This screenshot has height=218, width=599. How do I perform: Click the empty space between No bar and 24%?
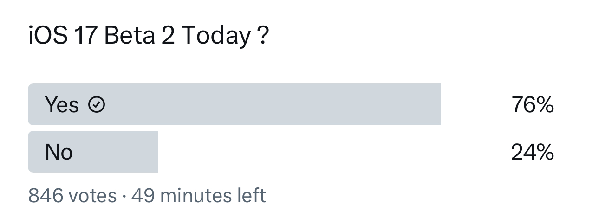(334, 152)
